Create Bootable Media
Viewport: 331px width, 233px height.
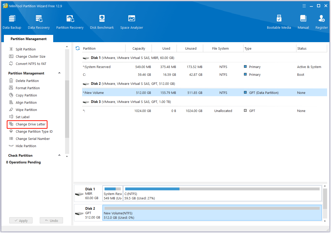[279, 22]
